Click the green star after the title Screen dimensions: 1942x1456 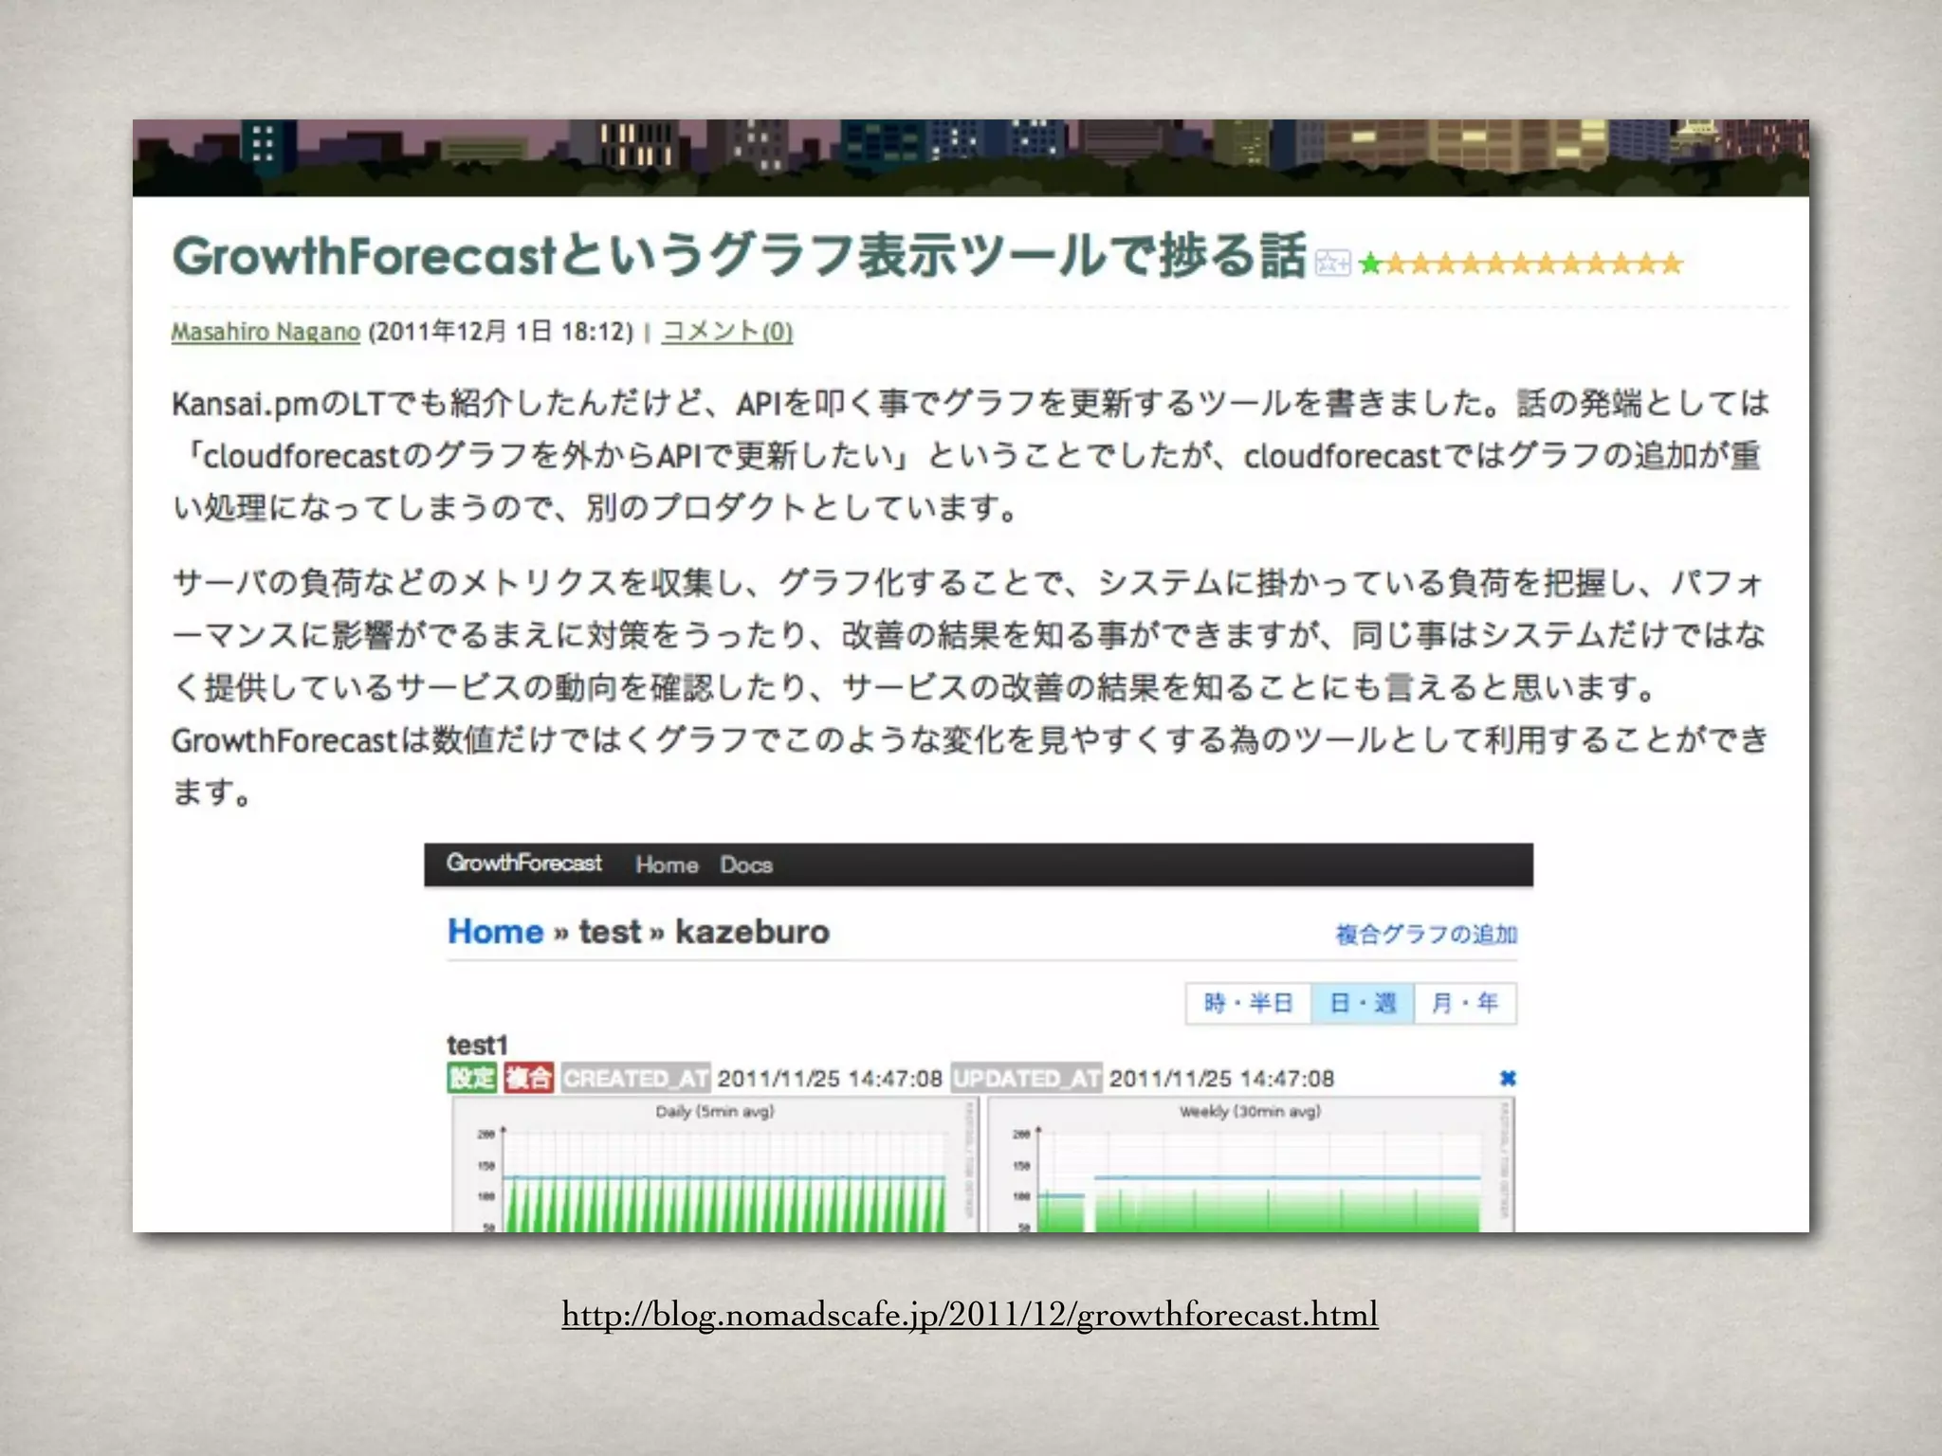(1369, 264)
